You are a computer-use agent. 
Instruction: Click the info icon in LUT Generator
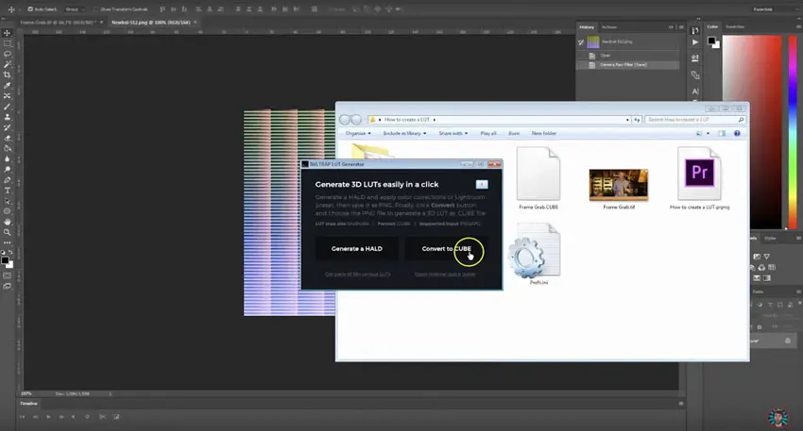482,184
